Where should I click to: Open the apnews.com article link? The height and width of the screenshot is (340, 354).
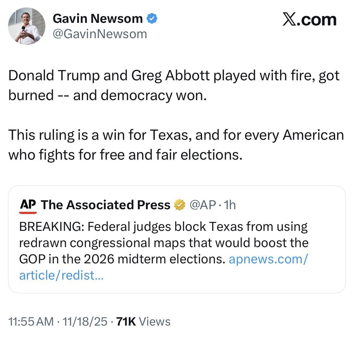click(x=268, y=259)
